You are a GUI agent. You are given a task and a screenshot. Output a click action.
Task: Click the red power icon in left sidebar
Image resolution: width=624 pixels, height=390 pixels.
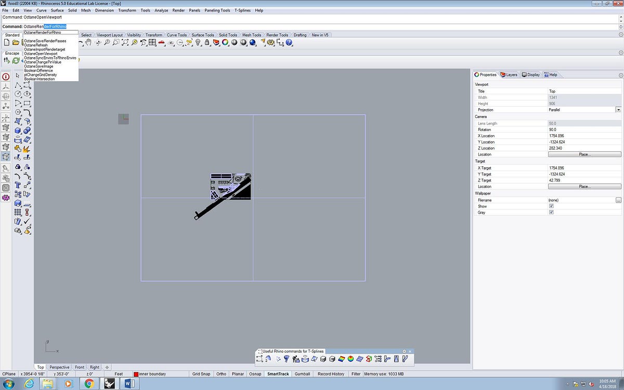coord(6,76)
